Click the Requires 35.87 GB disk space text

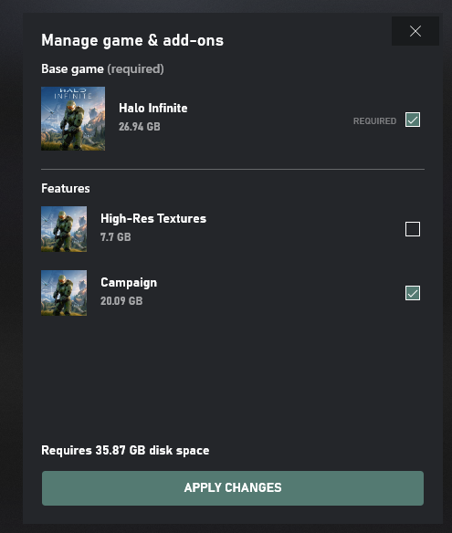click(x=125, y=450)
